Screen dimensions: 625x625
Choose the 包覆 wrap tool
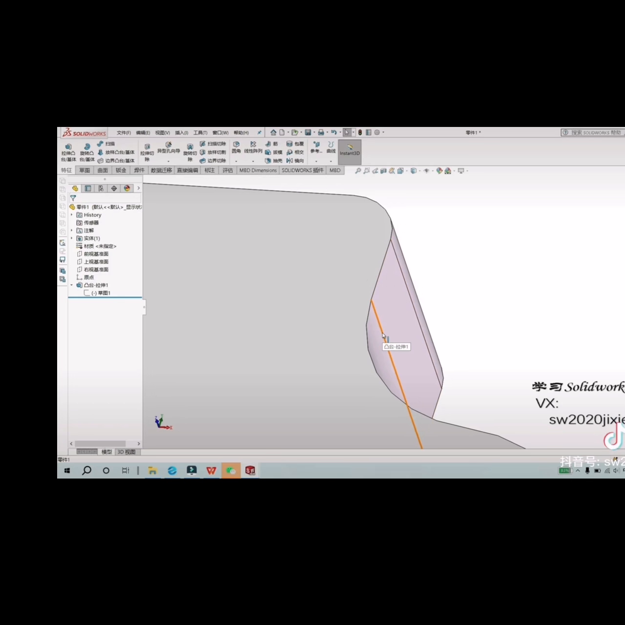pyautogui.click(x=295, y=144)
